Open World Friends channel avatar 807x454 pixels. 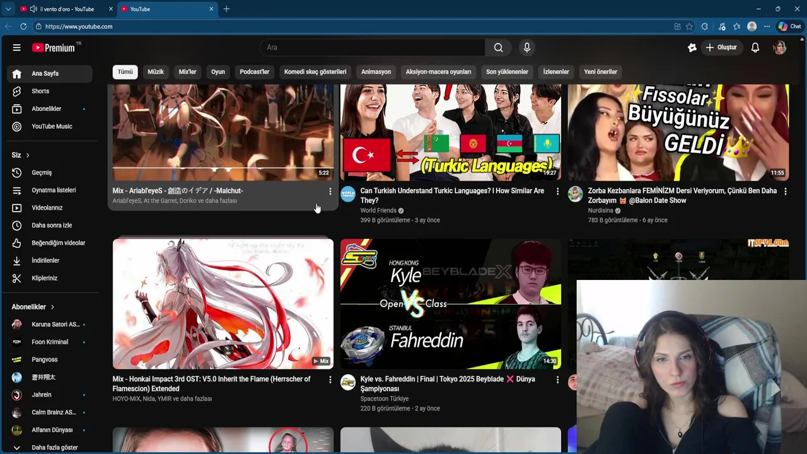point(348,194)
